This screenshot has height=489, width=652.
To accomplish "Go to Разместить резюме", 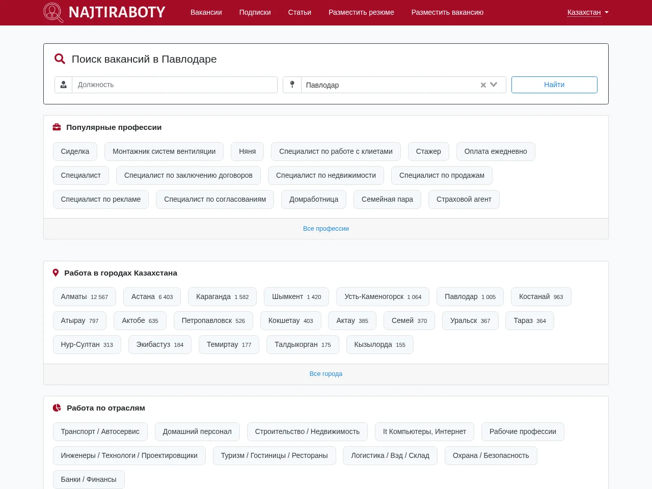I will point(361,12).
